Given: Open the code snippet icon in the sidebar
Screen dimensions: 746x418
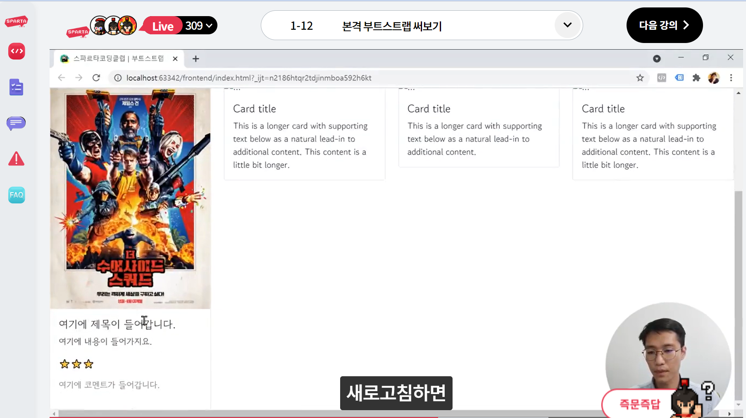Looking at the screenshot, I should (x=17, y=51).
